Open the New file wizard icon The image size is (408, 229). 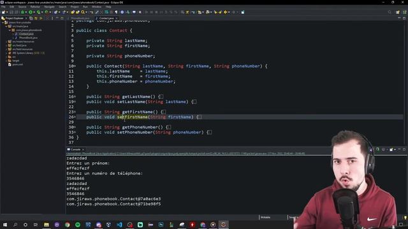click(x=3, y=12)
